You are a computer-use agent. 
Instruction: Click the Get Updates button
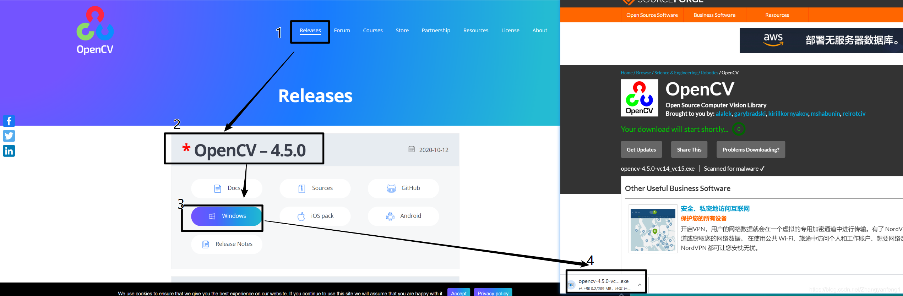click(x=641, y=149)
